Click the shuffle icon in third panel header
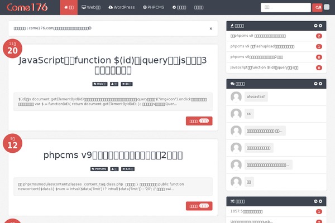Screen dimensions: 335x223 point(232,201)
